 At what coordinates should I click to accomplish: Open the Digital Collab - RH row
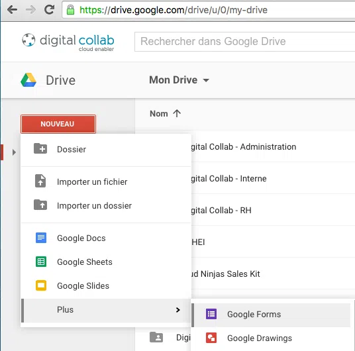(273, 210)
